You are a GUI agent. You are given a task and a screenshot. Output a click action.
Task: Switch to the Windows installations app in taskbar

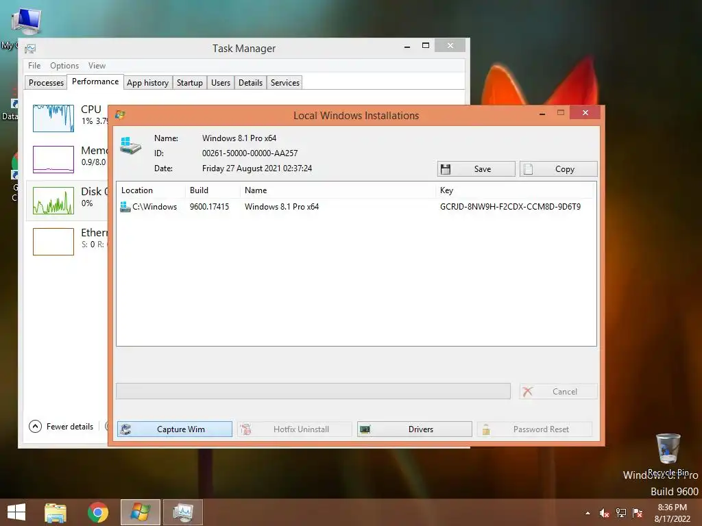pos(140,512)
